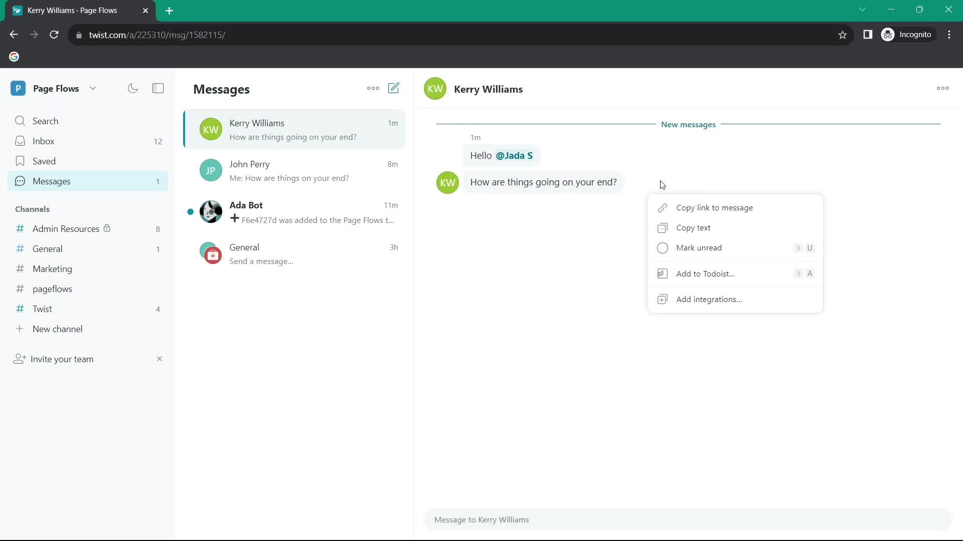Click Ada Bot avatar
Viewport: 963px width, 541px height.
pos(211,212)
